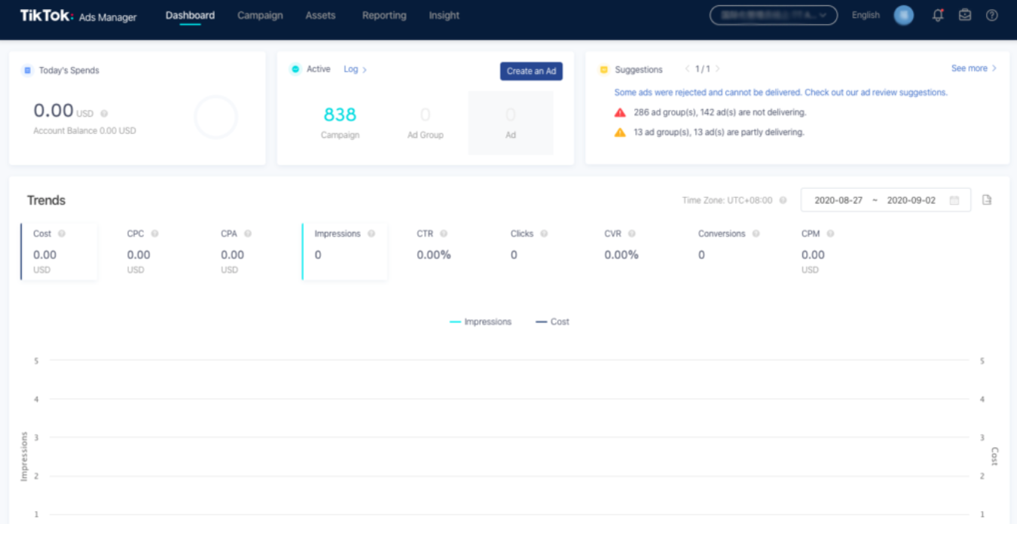Switch to the Reporting tab

(383, 15)
